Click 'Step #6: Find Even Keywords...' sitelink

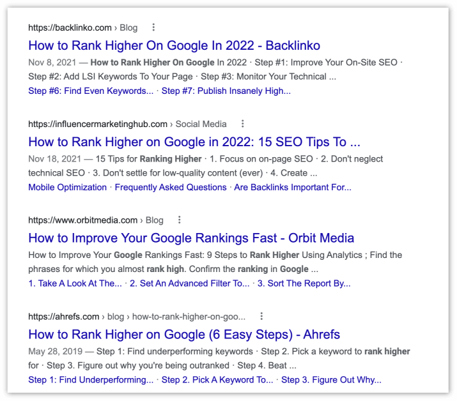(x=91, y=91)
